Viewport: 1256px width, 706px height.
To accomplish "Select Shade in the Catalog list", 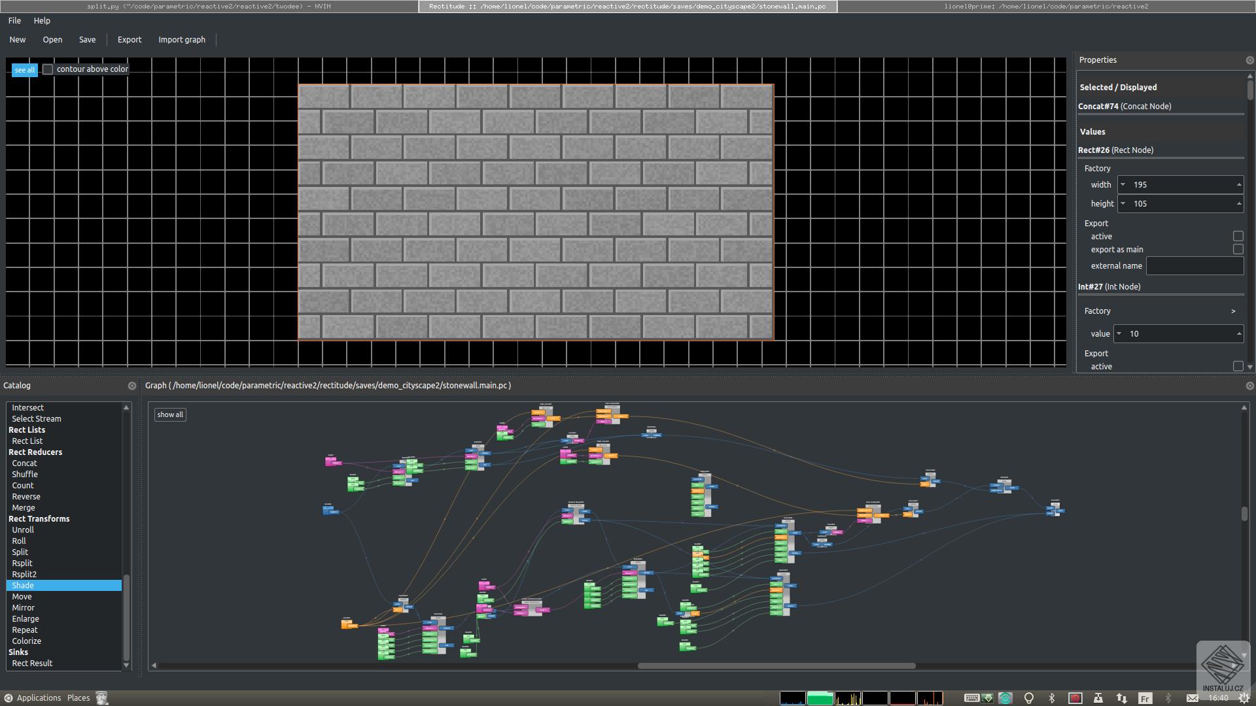I will click(x=23, y=586).
